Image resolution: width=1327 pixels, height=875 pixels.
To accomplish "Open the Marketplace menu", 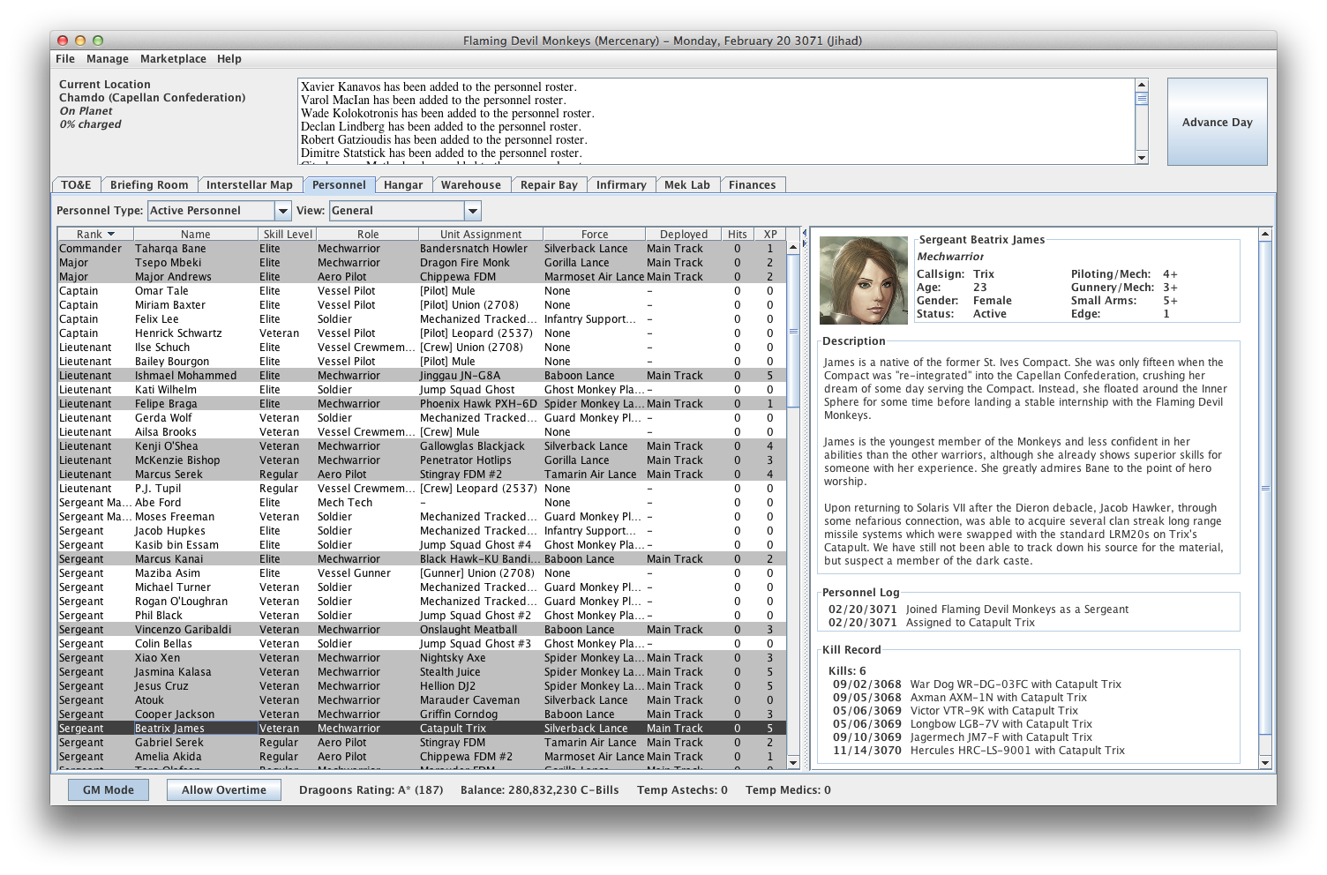I will coord(173,59).
